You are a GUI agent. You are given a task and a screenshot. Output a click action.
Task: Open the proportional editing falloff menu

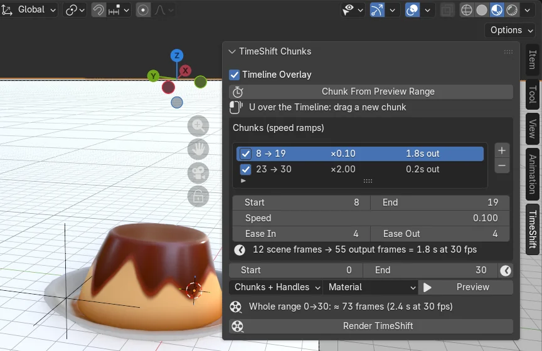(x=164, y=9)
